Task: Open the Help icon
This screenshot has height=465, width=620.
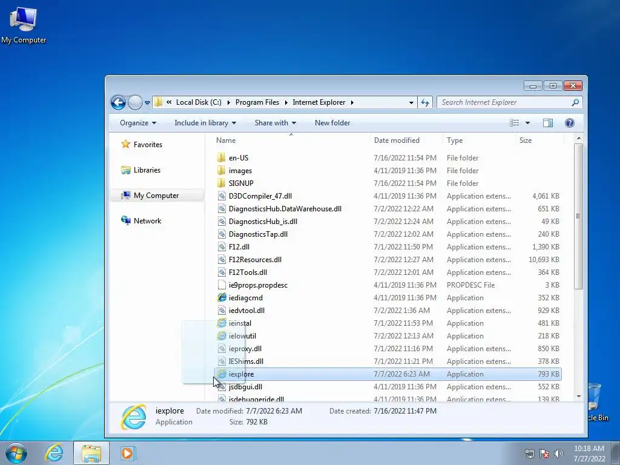Action: point(569,123)
